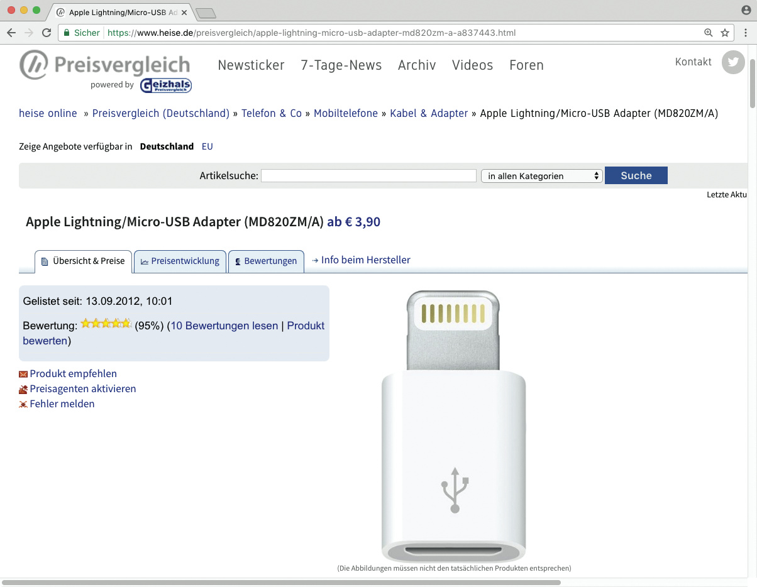Click the 'Die Abbildungen müssen nicht' disclaimer text
Image resolution: width=757 pixels, height=587 pixels.
[x=454, y=568]
